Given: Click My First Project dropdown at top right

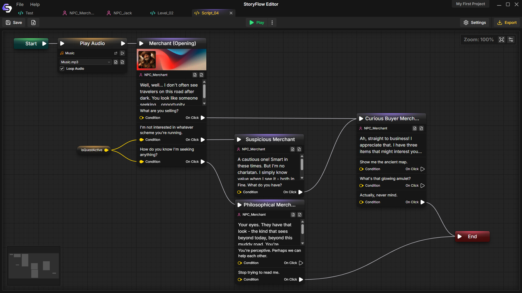Looking at the screenshot, I should coord(470,4).
